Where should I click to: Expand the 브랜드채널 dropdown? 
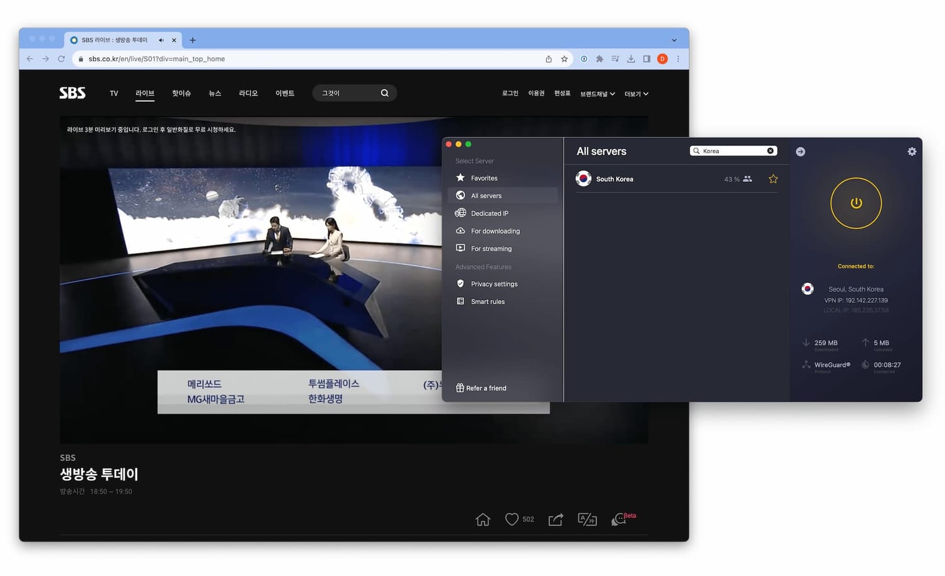[597, 94]
